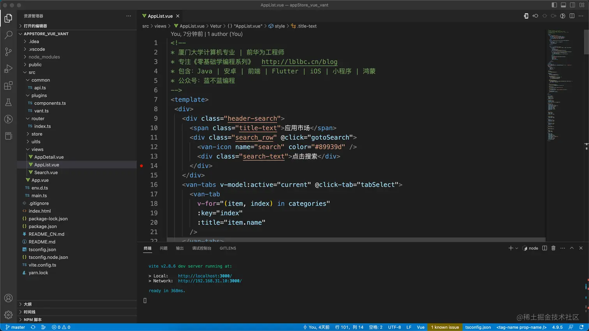Open the notebook-style icon in activity bar

(8, 136)
